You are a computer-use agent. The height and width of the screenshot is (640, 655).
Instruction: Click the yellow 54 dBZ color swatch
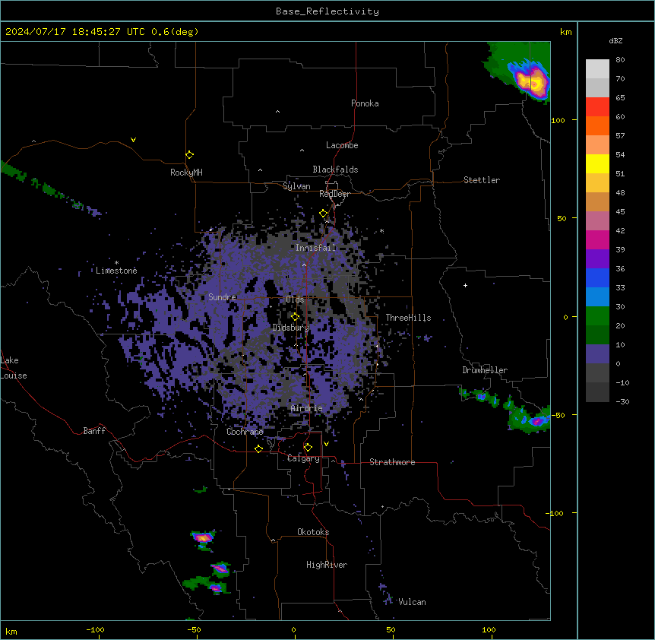[x=597, y=163]
